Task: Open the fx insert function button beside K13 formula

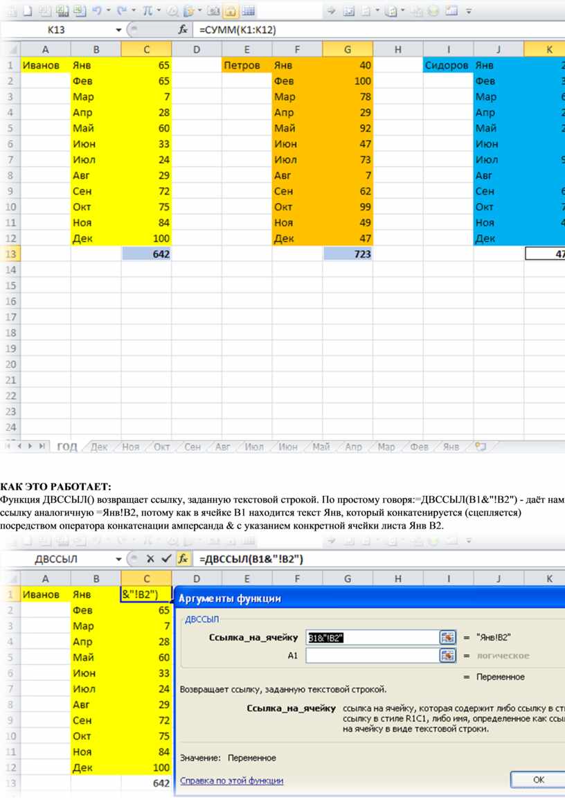Action: (183, 30)
